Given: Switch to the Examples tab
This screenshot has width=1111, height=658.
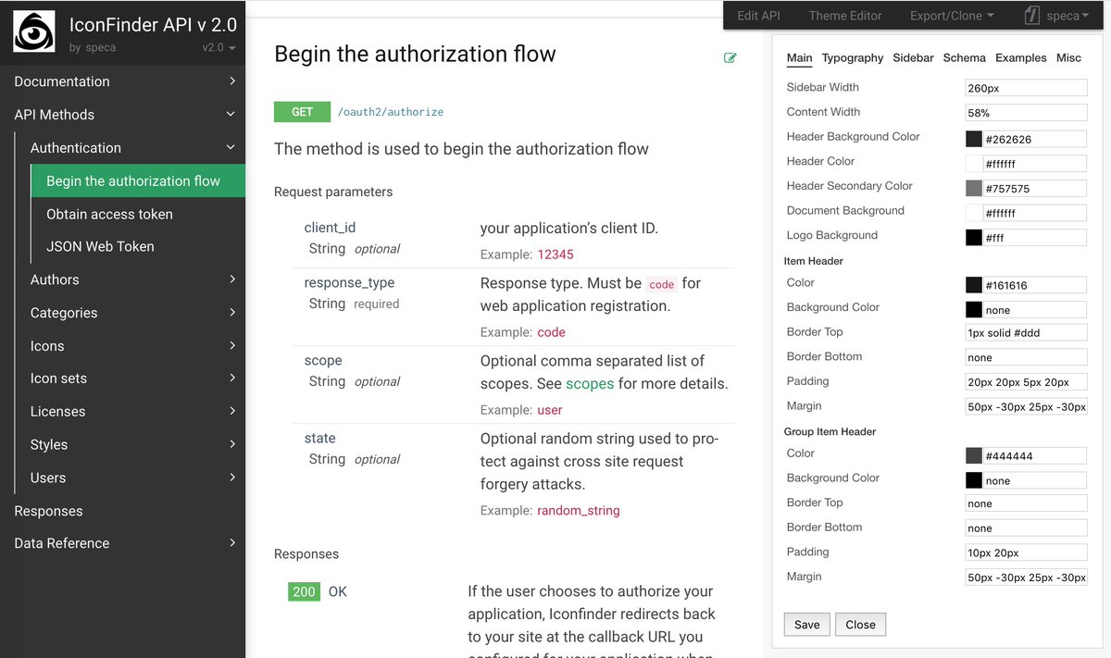Looking at the screenshot, I should click(x=1020, y=57).
